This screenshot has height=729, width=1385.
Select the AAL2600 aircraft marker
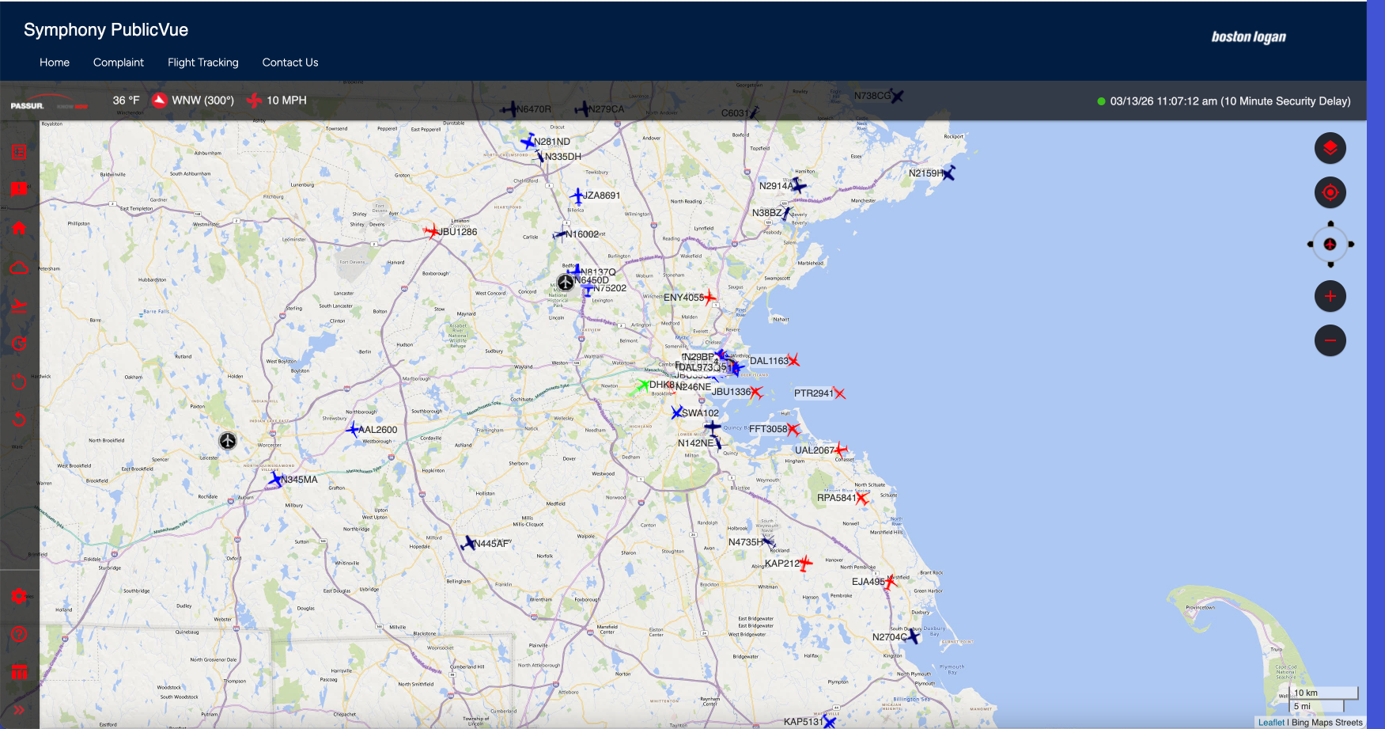353,430
